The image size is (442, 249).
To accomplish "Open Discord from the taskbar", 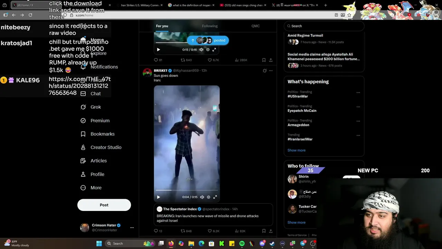I will [262, 243].
